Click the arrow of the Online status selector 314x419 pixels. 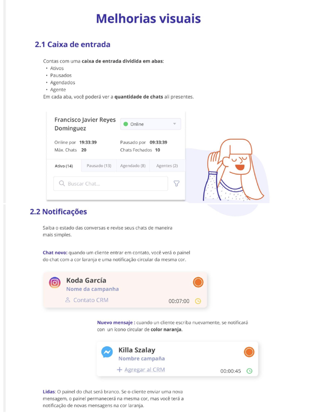(174, 124)
